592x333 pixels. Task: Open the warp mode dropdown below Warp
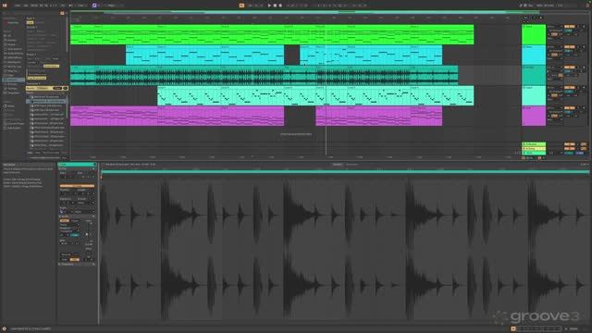[x=69, y=225]
